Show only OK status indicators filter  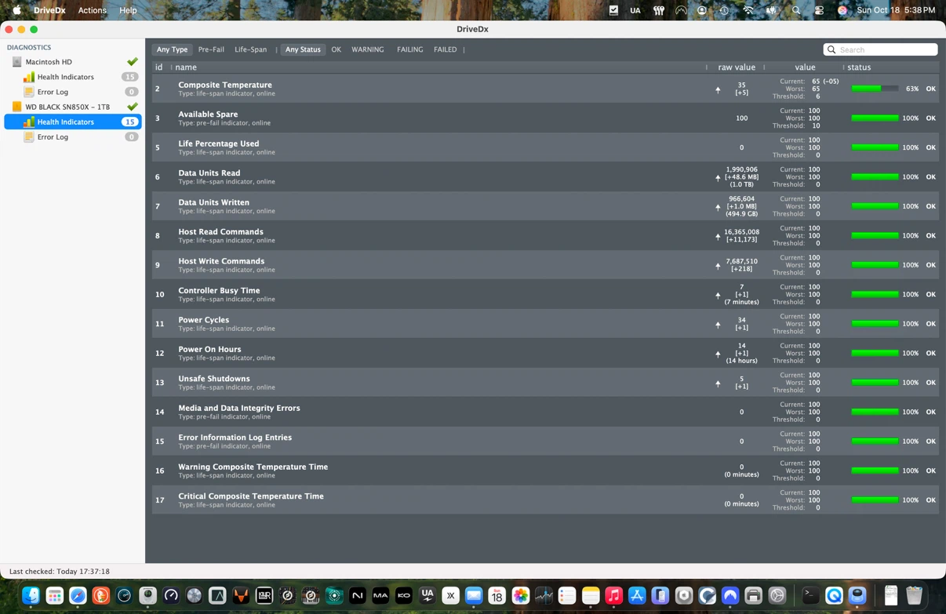336,49
